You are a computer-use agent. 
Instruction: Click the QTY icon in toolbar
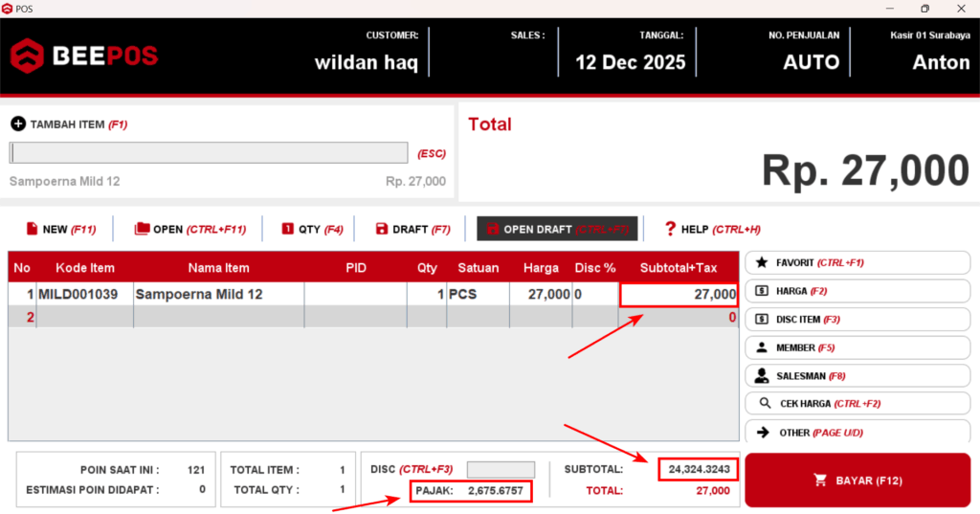(287, 229)
